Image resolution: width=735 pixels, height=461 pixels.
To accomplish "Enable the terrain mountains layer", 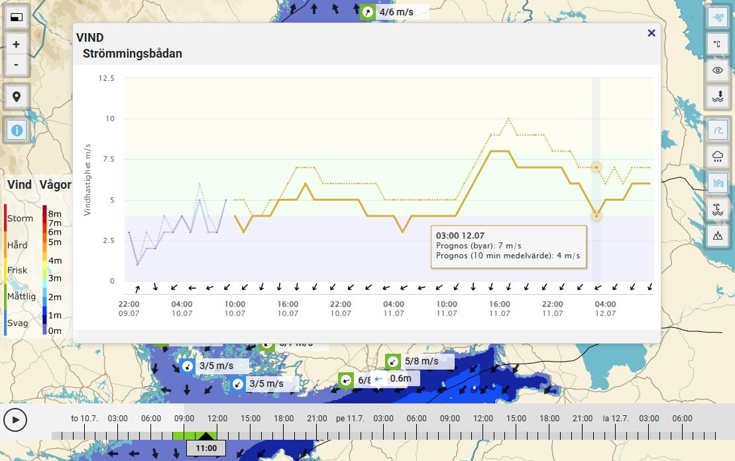I will pyautogui.click(x=717, y=234).
